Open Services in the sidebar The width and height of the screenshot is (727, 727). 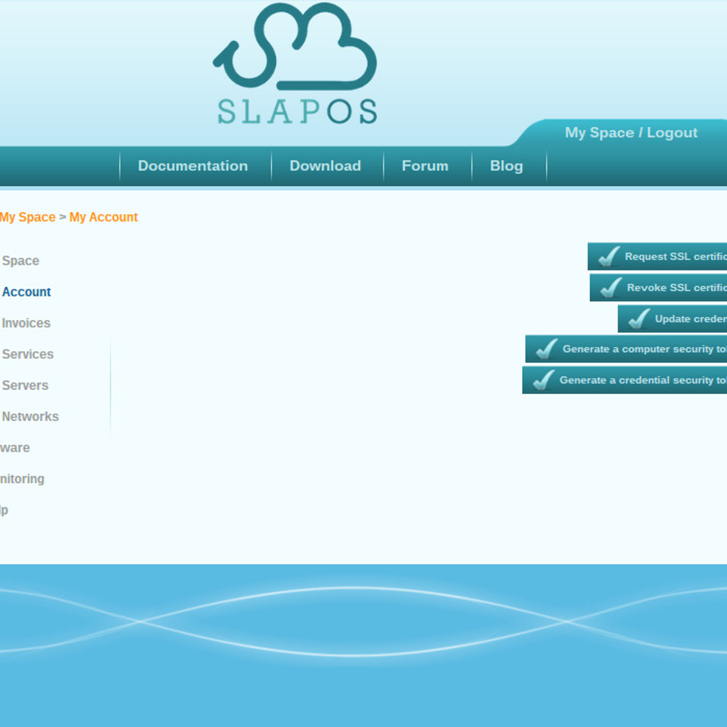point(27,354)
